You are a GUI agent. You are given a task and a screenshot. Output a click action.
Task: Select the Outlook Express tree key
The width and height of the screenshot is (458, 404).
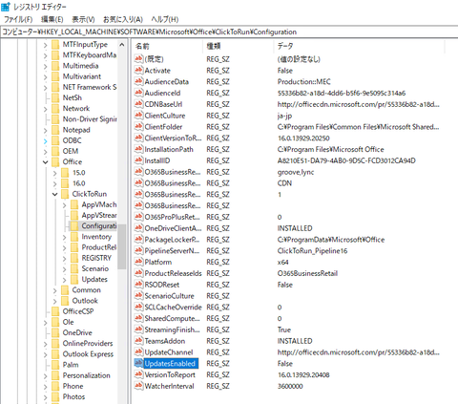[88, 354]
